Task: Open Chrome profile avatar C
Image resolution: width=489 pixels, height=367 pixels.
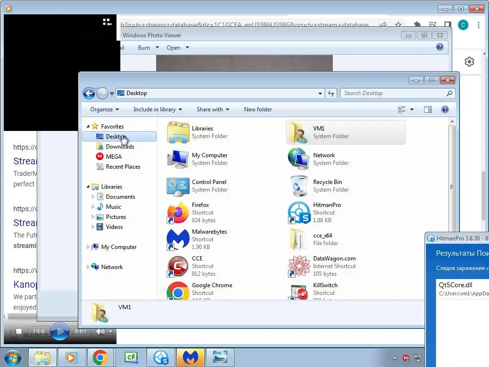Action: [x=463, y=25]
